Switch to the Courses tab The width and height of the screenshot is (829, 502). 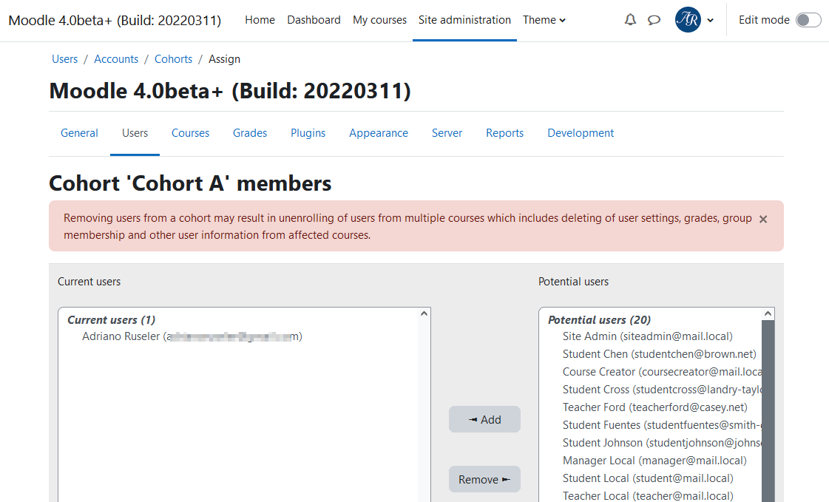pyautogui.click(x=190, y=133)
